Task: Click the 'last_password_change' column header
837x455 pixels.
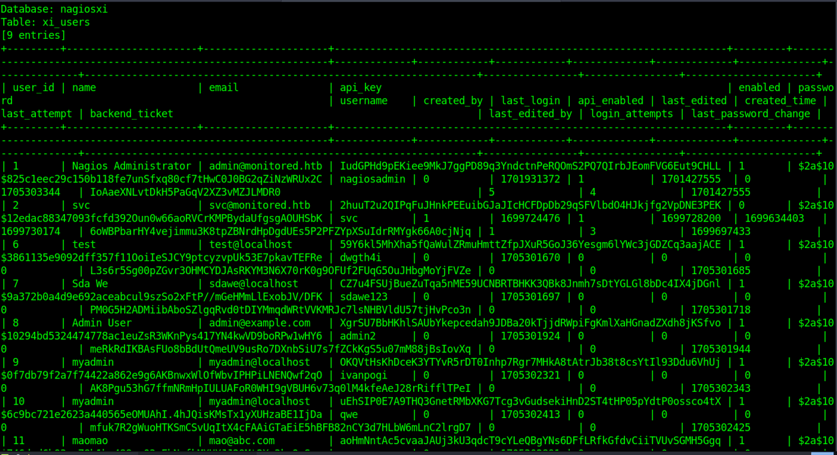Action: (x=751, y=114)
